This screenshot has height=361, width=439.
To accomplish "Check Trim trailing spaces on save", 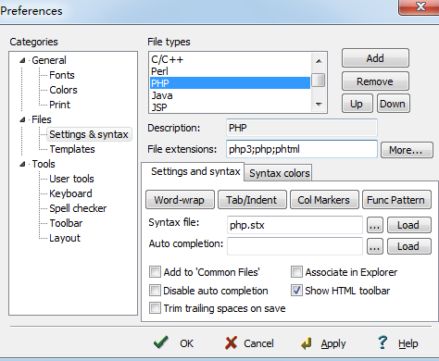I will (155, 308).
